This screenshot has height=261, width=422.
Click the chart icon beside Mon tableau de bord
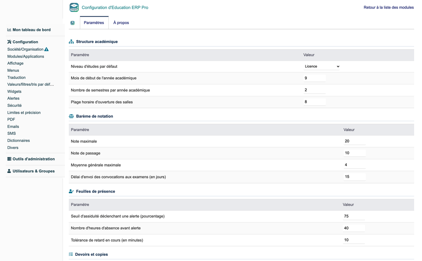pos(9,30)
